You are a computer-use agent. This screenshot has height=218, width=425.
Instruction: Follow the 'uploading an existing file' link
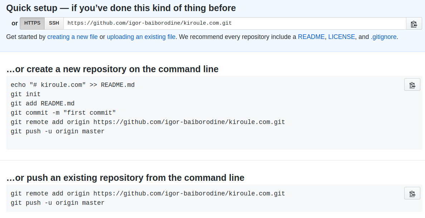tap(141, 37)
